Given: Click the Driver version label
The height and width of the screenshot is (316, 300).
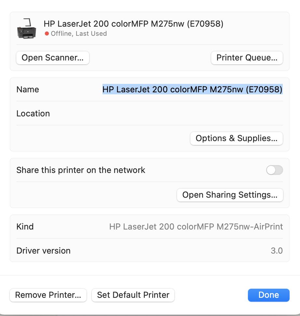Looking at the screenshot, I should [43, 251].
